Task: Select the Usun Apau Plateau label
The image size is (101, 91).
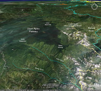Action: (33, 30)
